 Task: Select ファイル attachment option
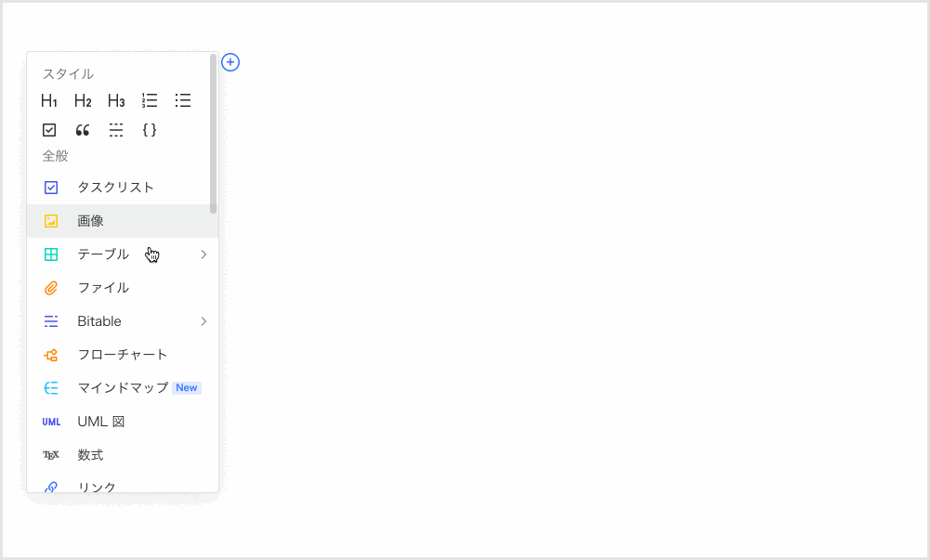click(102, 288)
